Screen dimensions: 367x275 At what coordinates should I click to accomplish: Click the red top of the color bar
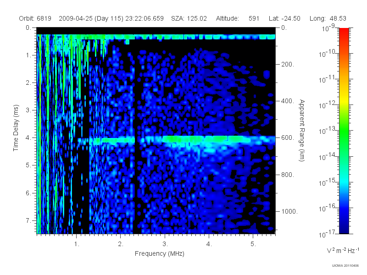pos(344,32)
